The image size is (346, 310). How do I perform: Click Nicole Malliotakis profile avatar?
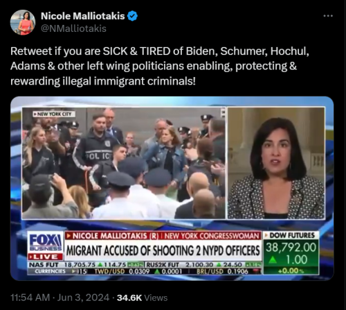click(x=23, y=22)
